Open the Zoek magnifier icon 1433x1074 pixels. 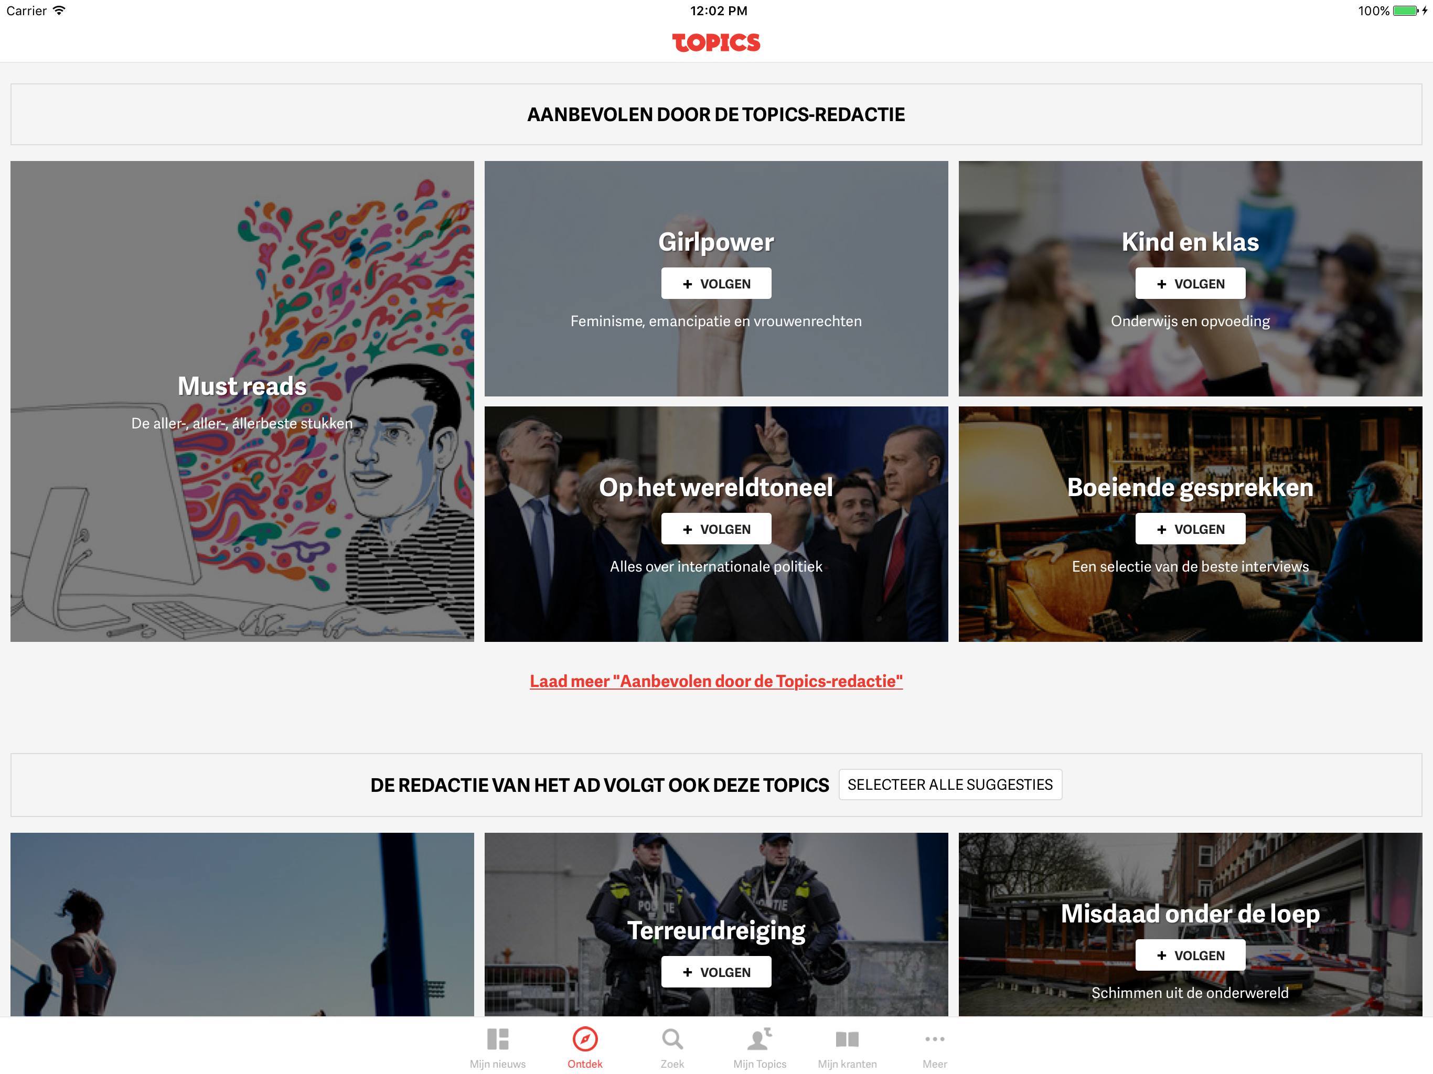point(672,1039)
